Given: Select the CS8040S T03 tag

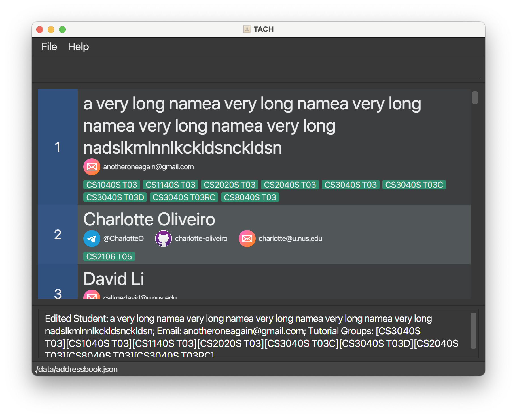Looking at the screenshot, I should pyautogui.click(x=250, y=197).
